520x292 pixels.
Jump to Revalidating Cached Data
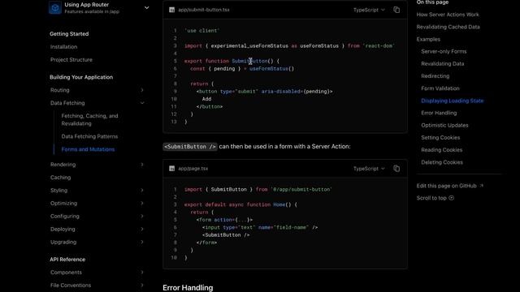click(448, 27)
